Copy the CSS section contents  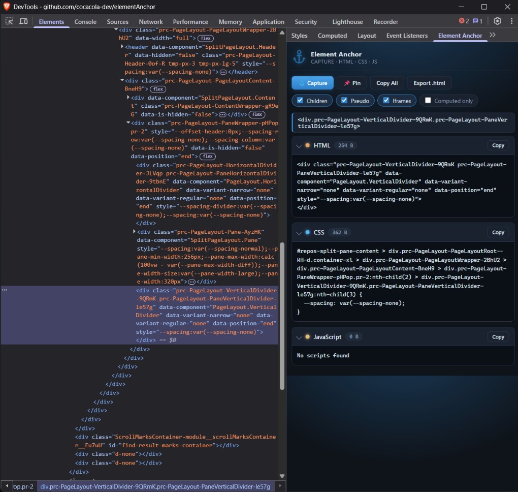[x=498, y=232]
